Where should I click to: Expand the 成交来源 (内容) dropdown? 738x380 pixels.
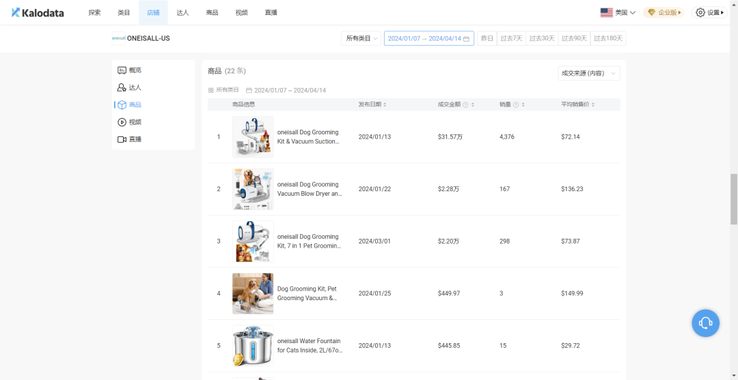[x=588, y=73]
